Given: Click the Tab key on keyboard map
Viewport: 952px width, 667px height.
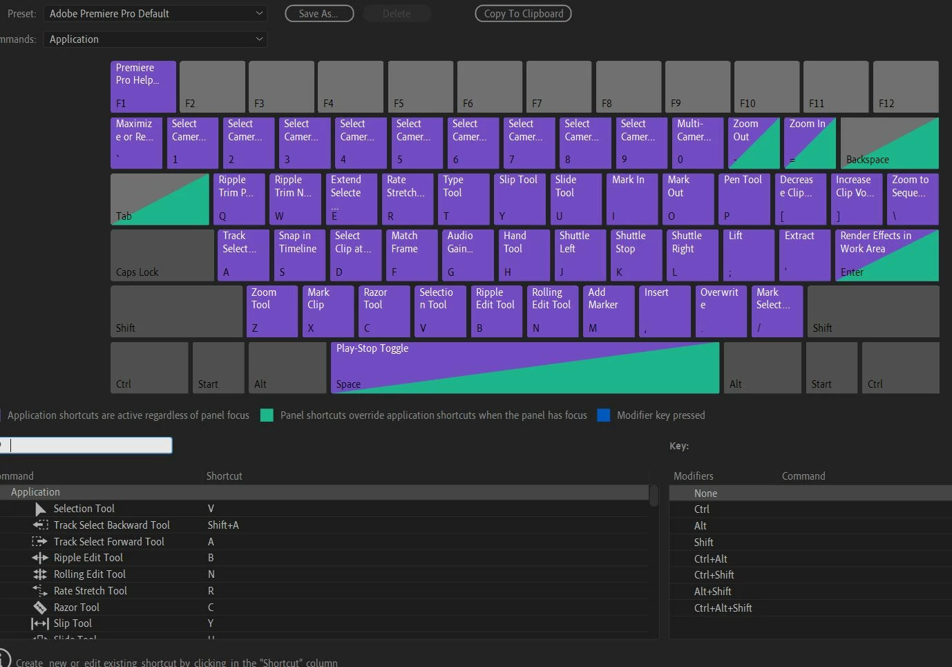Looking at the screenshot, I should pyautogui.click(x=160, y=199).
